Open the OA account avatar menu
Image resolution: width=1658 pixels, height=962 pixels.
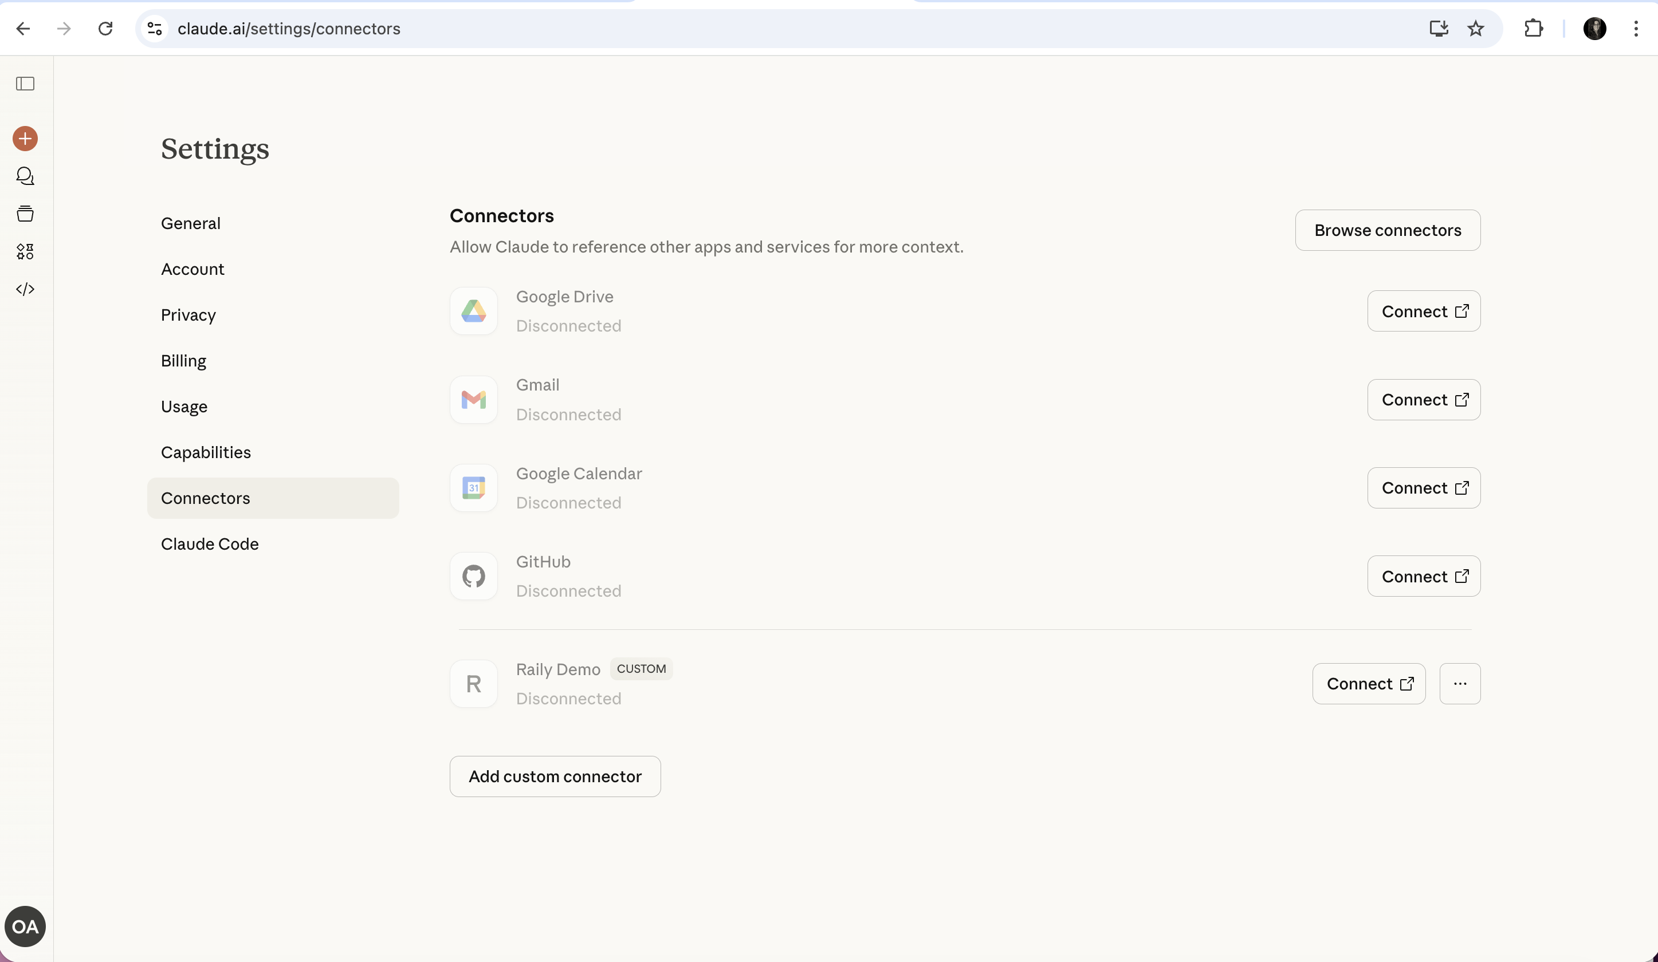[x=24, y=926]
